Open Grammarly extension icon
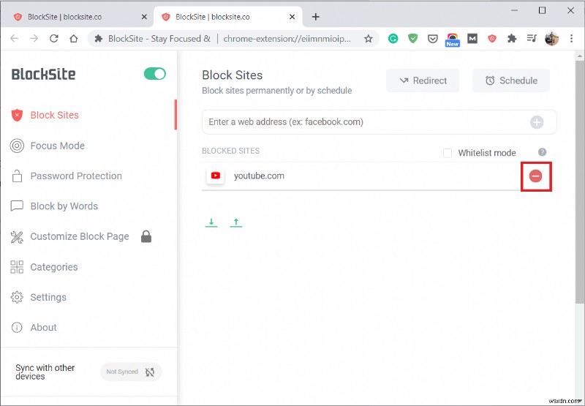The width and height of the screenshot is (585, 406). 393,39
